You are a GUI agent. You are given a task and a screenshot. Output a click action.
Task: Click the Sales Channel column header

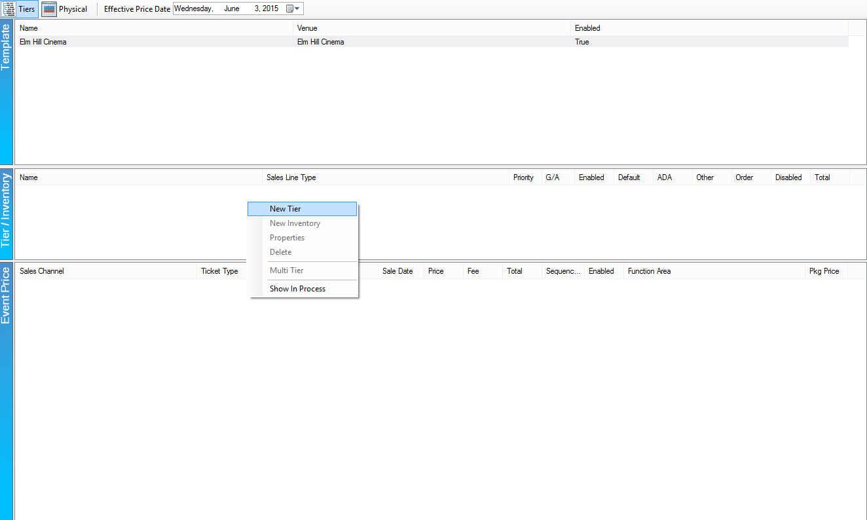(106, 271)
